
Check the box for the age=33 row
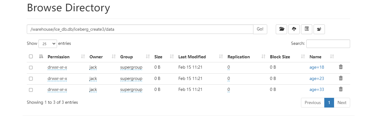pyautogui.click(x=31, y=90)
